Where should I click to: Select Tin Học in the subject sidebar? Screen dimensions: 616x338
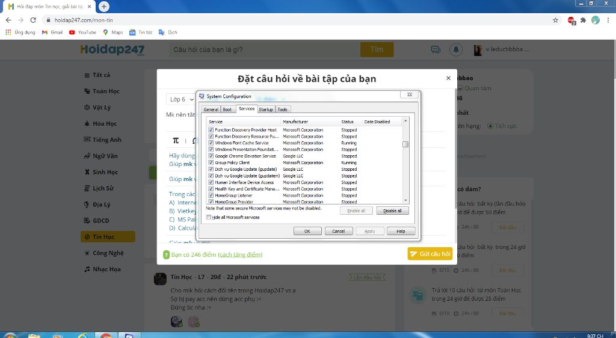point(108,237)
